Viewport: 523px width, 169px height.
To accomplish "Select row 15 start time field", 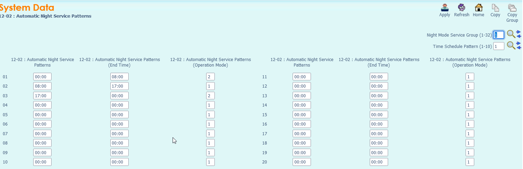I will 302,115.
